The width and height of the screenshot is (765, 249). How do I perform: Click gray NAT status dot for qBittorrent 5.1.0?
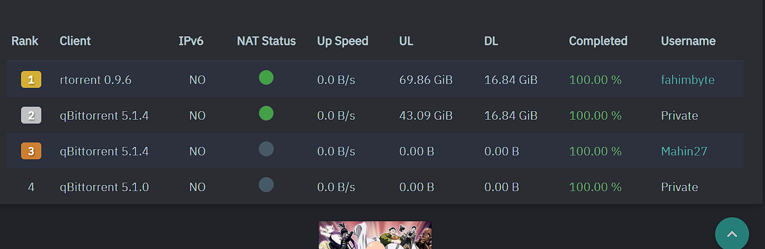(x=266, y=185)
